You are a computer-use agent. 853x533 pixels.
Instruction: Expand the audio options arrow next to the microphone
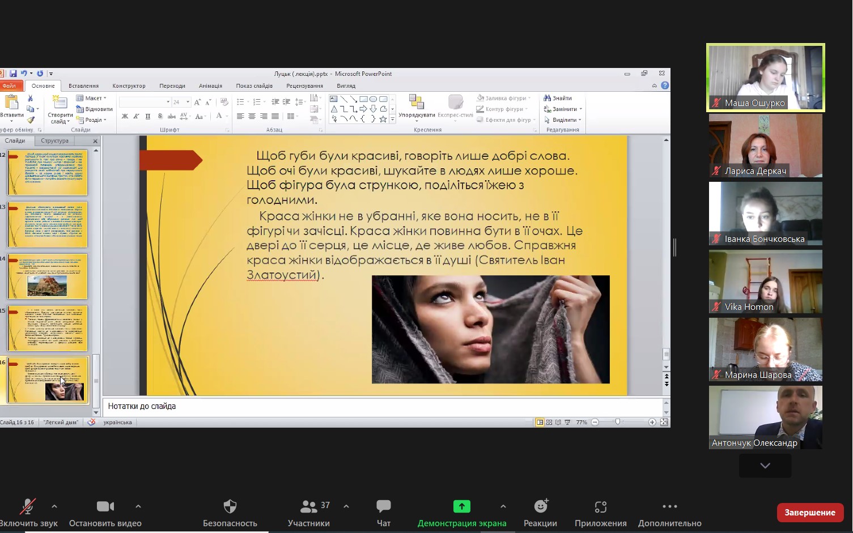pos(54,506)
